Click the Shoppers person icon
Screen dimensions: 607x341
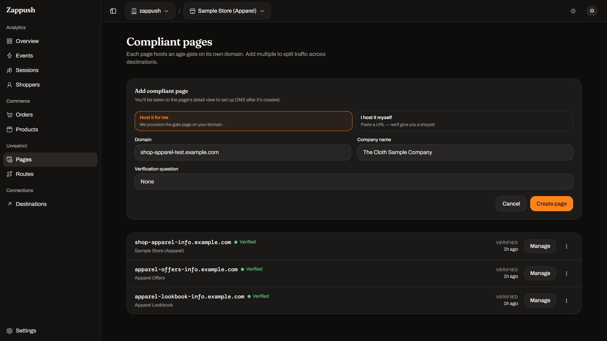click(x=9, y=85)
